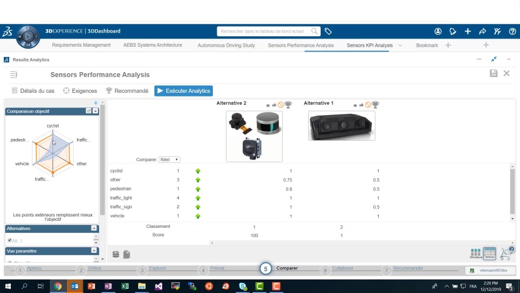This screenshot has height=293, width=520.
Task: Open the Autonomous Driving Study tab
Action: pyautogui.click(x=226, y=46)
